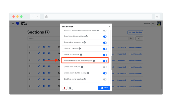Click info icon beside Allow students to use Ace Debugger
Screen dimensions: 172x107
94,61
